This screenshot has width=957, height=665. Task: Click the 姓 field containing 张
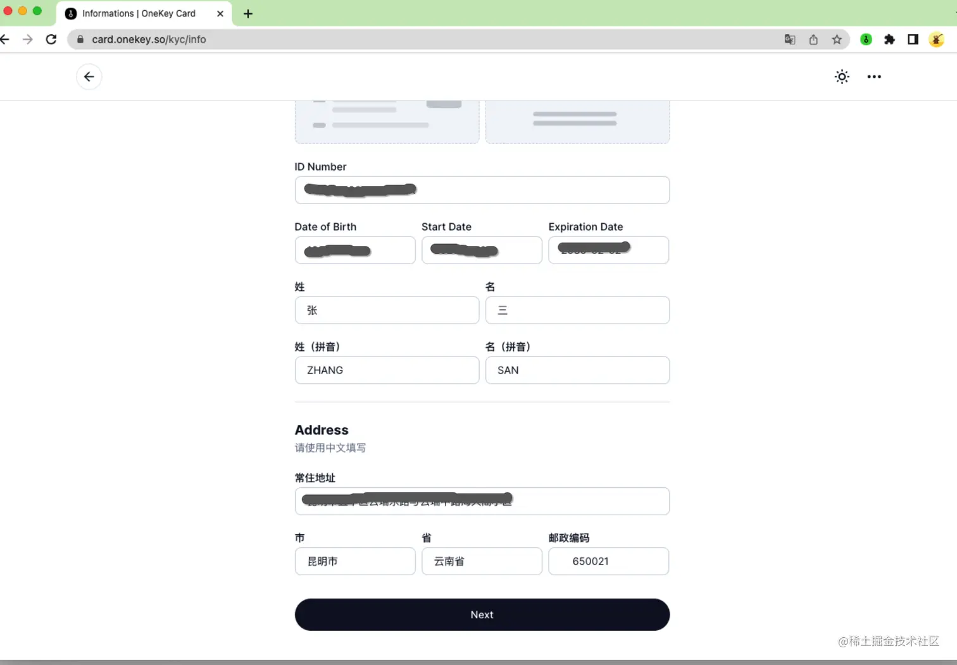tap(387, 310)
